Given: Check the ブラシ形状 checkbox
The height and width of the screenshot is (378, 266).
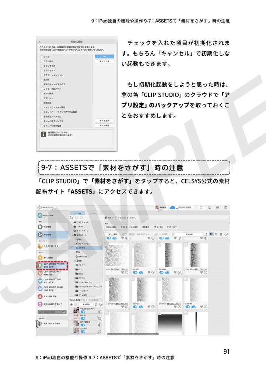Looking at the screenshot, I should (42, 61).
